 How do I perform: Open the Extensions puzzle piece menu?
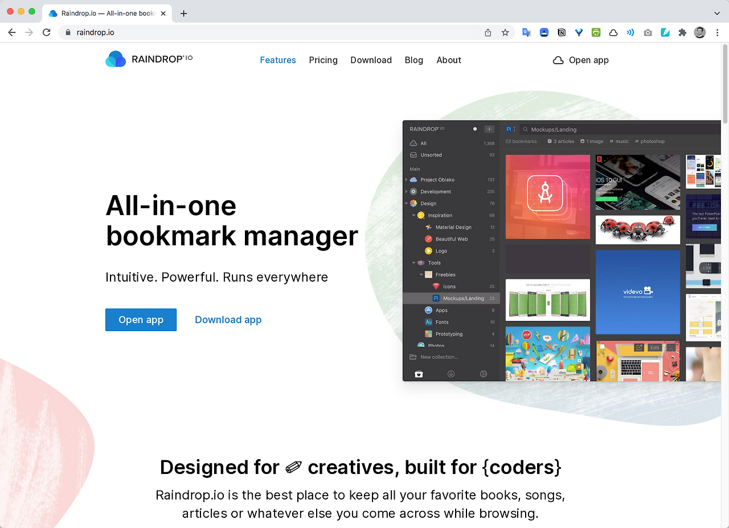click(682, 32)
